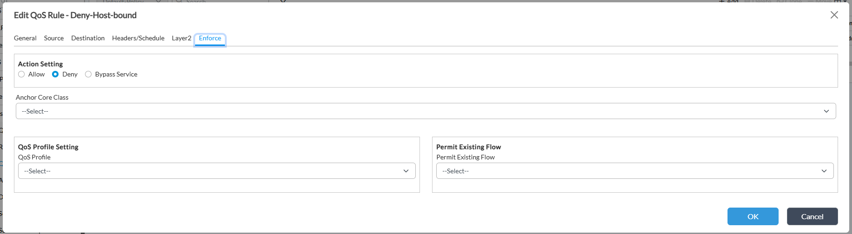Select the Deny action radio button
The width and height of the screenshot is (852, 234).
click(55, 74)
